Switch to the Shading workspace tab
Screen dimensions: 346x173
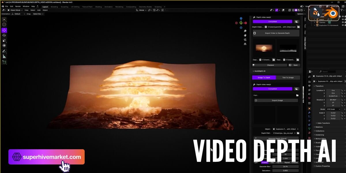(98, 7)
